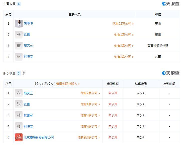Click the 天眼查 logo above 主要人员 table

coord(171,4)
